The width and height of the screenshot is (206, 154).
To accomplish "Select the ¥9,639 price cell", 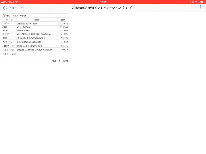I will pos(63,50).
